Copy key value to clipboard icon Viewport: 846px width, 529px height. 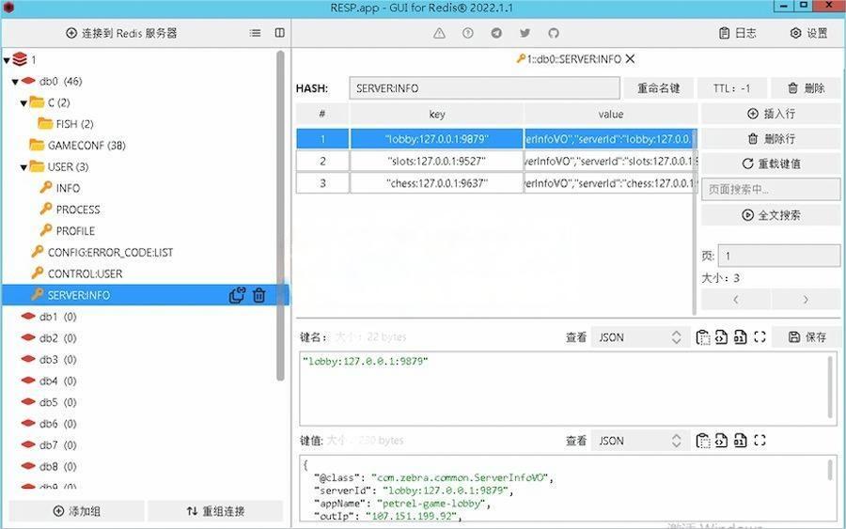(702, 441)
